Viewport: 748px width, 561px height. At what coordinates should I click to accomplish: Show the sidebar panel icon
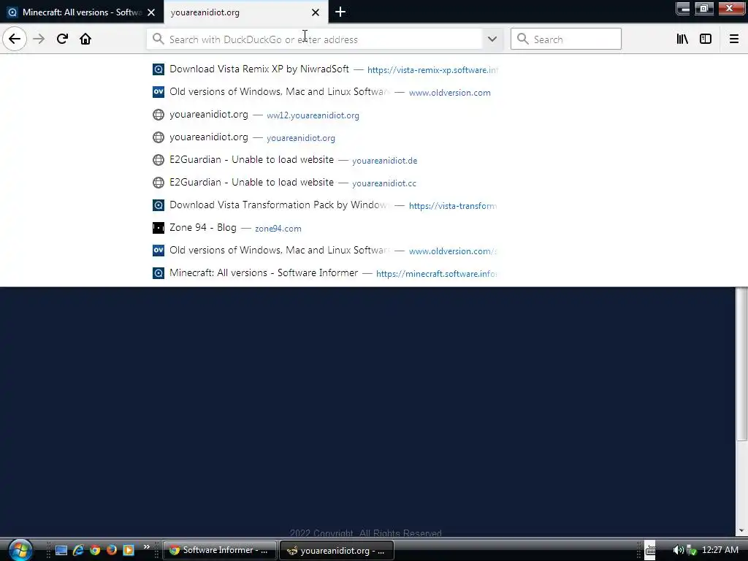click(706, 39)
